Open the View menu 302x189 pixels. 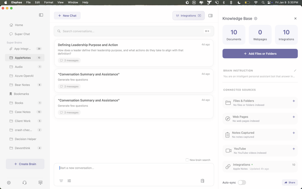point(60,3)
